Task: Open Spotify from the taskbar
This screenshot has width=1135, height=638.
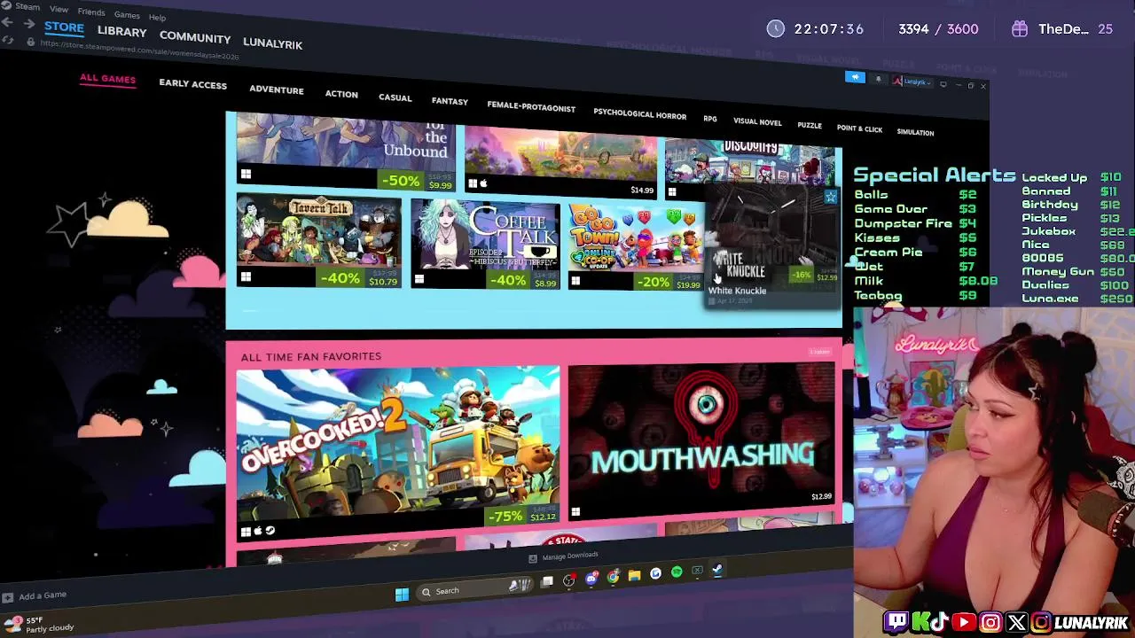Action: point(677,572)
